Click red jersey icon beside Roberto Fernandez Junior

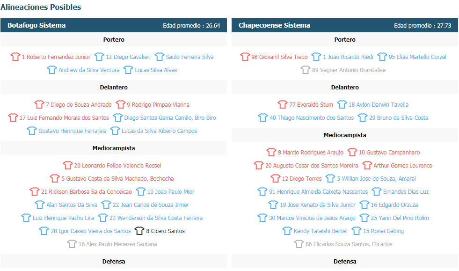click(x=15, y=57)
